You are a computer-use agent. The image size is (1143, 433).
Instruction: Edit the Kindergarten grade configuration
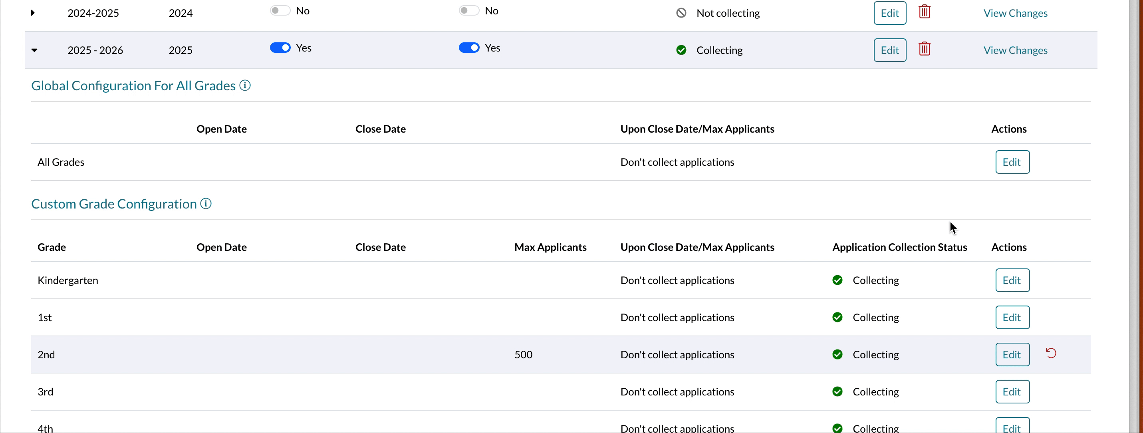1012,280
